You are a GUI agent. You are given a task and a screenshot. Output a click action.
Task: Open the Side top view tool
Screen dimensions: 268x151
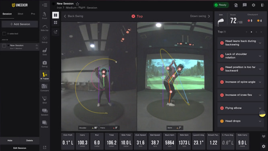pyautogui.click(x=45, y=28)
